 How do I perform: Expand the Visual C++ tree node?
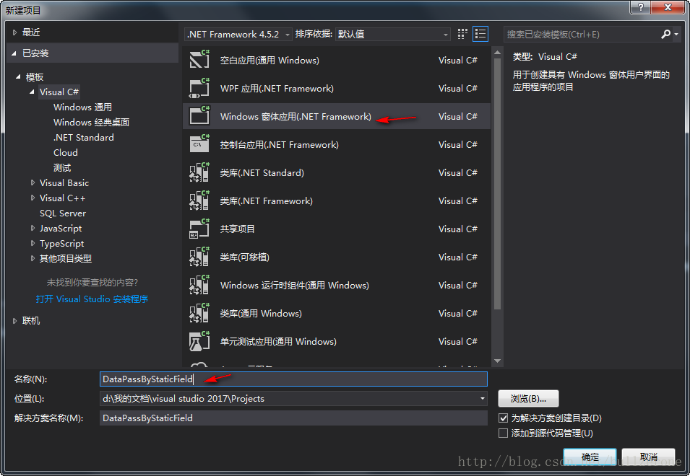pyautogui.click(x=33, y=198)
